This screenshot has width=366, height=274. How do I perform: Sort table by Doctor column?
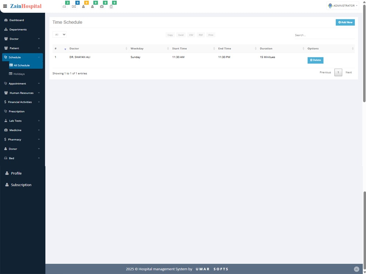[x=98, y=49]
